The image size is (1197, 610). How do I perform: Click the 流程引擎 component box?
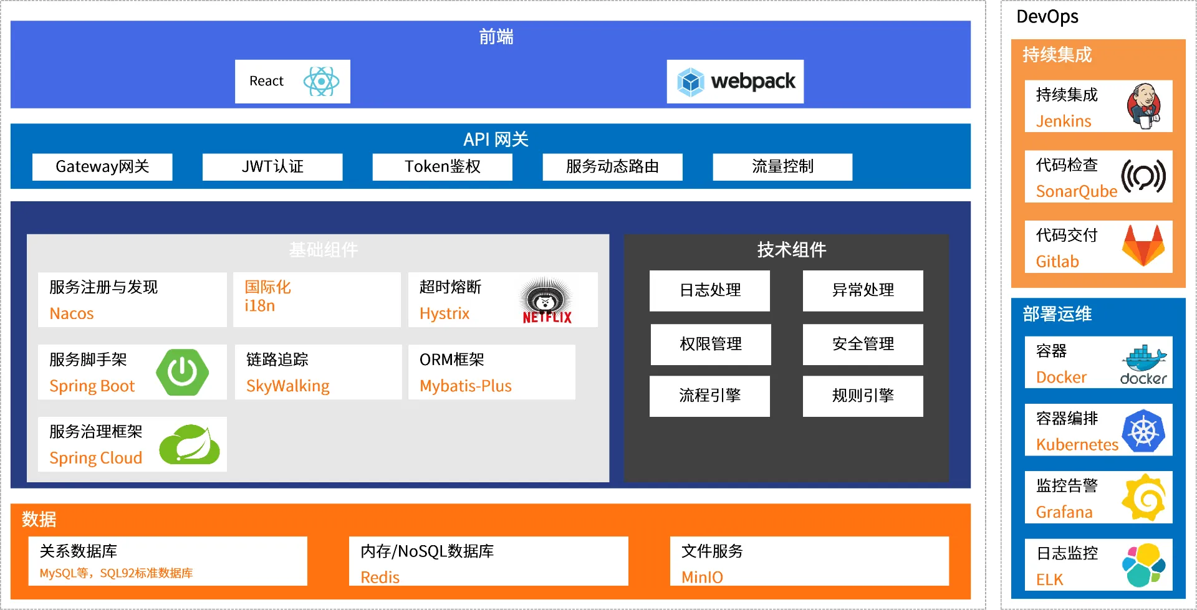(x=709, y=396)
